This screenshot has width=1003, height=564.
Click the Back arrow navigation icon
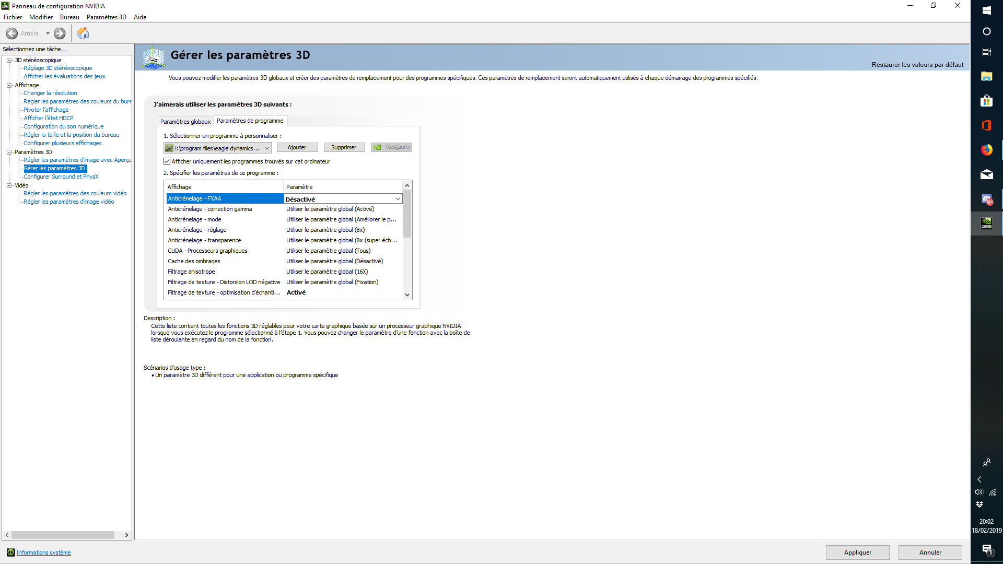coord(12,33)
